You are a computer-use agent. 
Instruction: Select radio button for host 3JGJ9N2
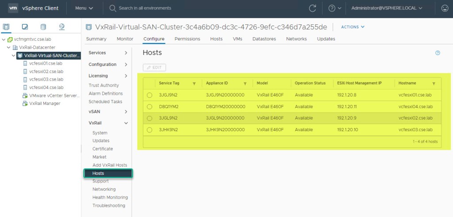pos(150,95)
